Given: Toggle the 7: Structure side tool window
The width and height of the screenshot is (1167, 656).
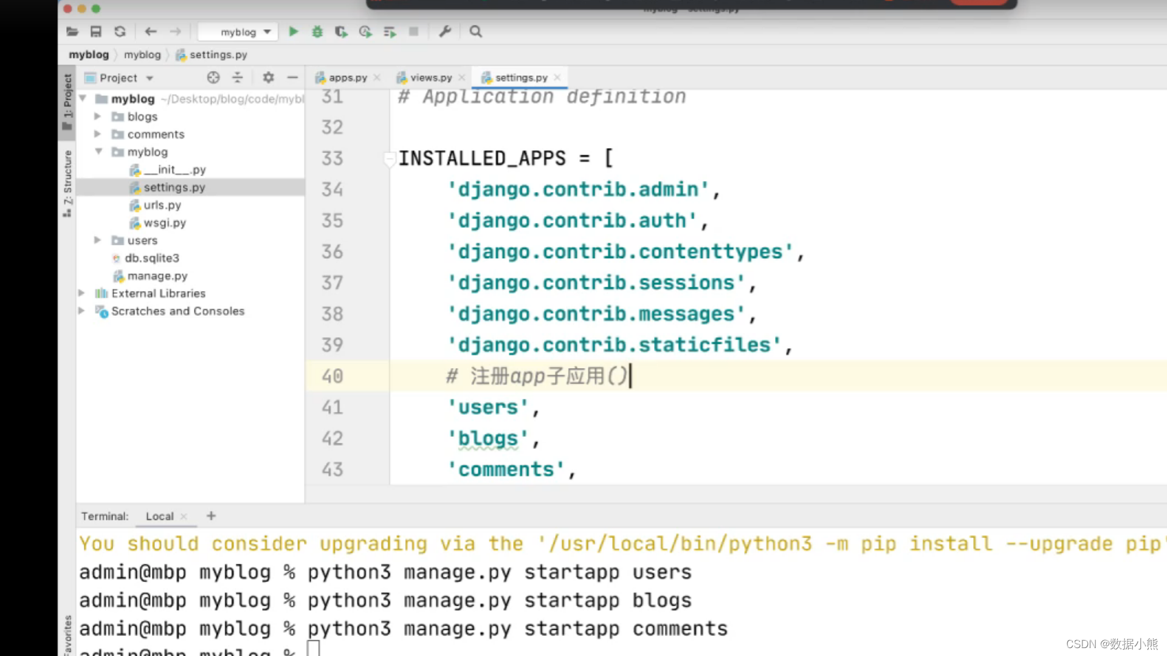Looking at the screenshot, I should pos(67,183).
